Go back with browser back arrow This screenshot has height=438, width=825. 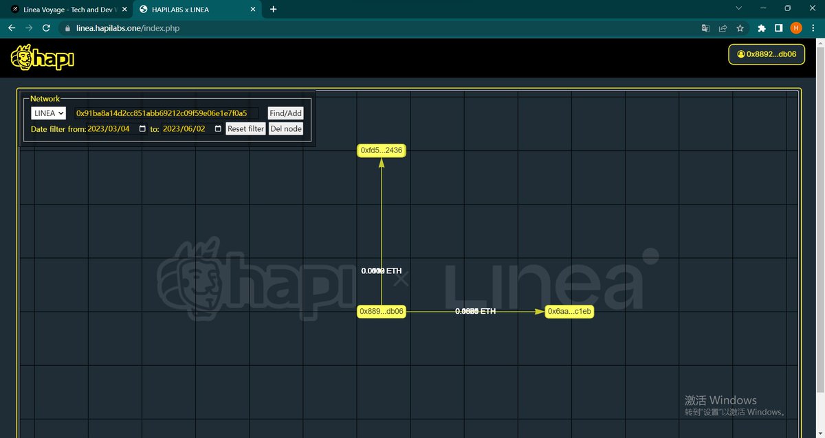(12, 28)
